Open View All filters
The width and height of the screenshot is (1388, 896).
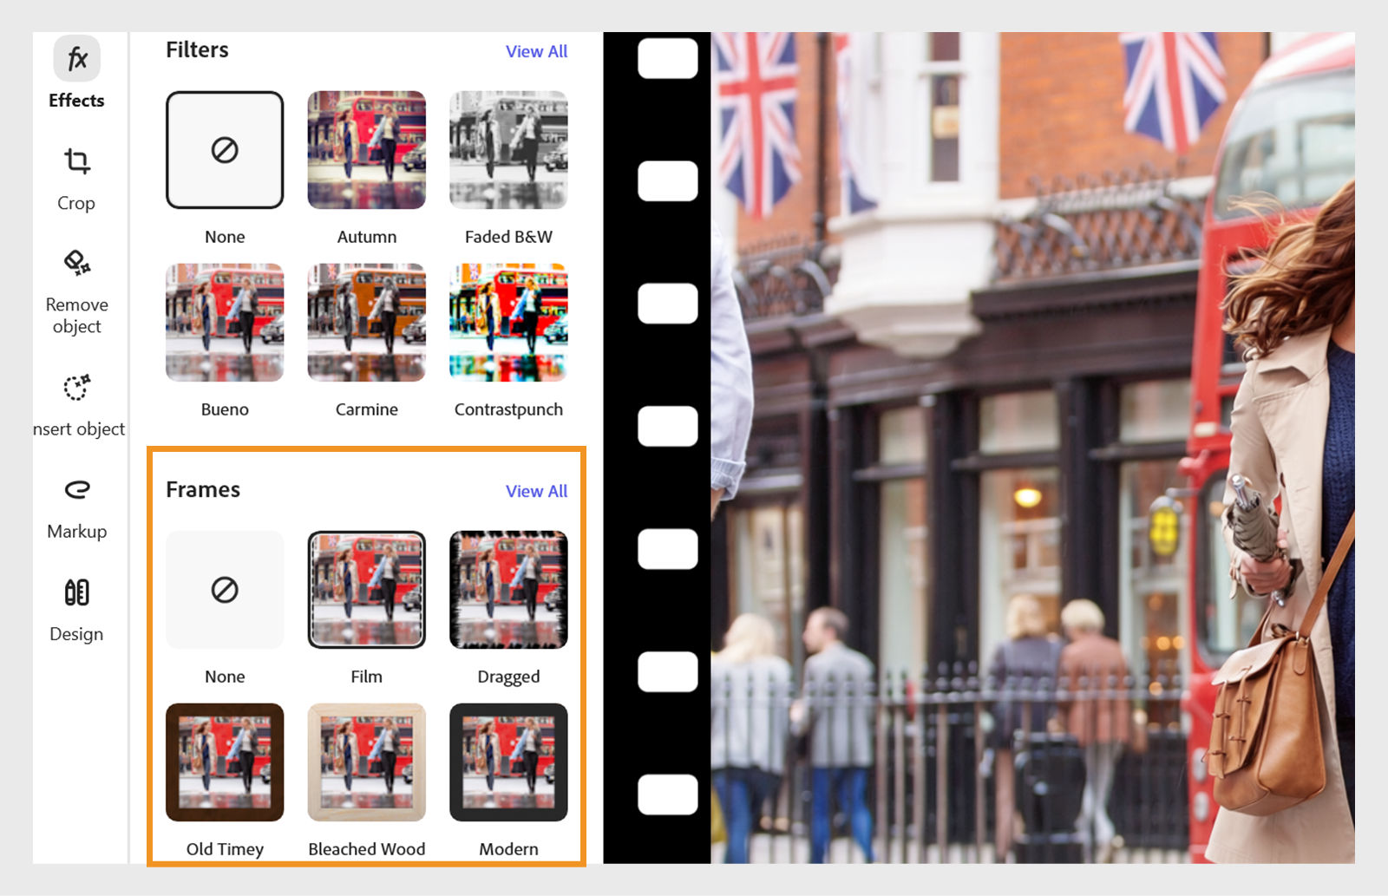tap(536, 51)
